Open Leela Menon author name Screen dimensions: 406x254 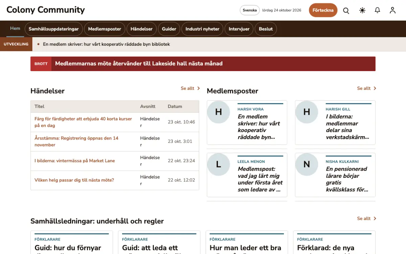point(251,162)
